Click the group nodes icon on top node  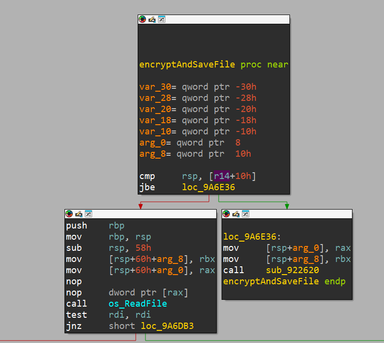161,19
